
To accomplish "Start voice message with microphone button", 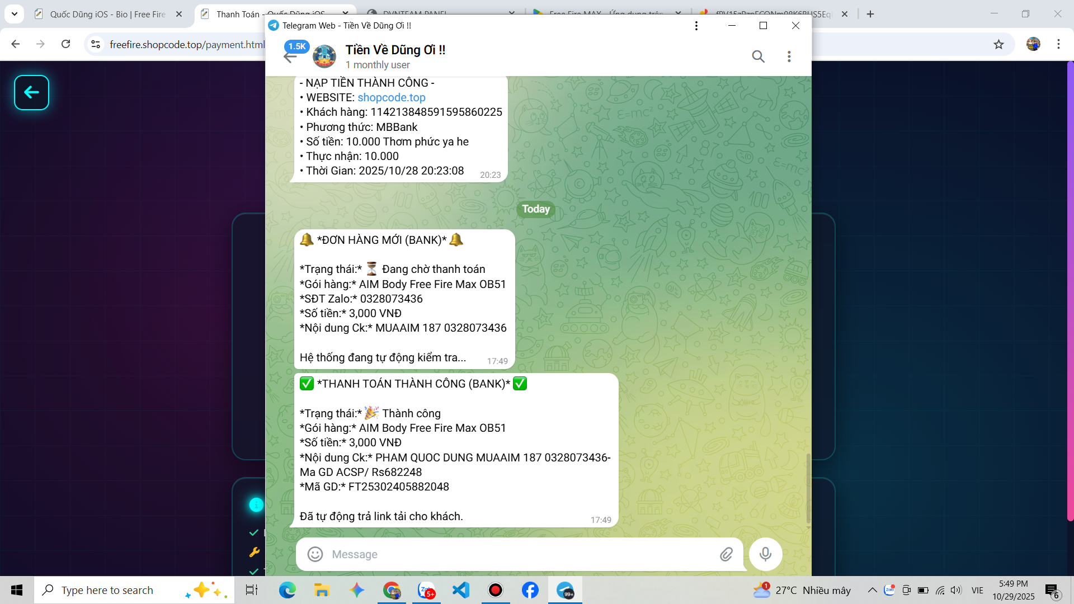I will click(765, 554).
